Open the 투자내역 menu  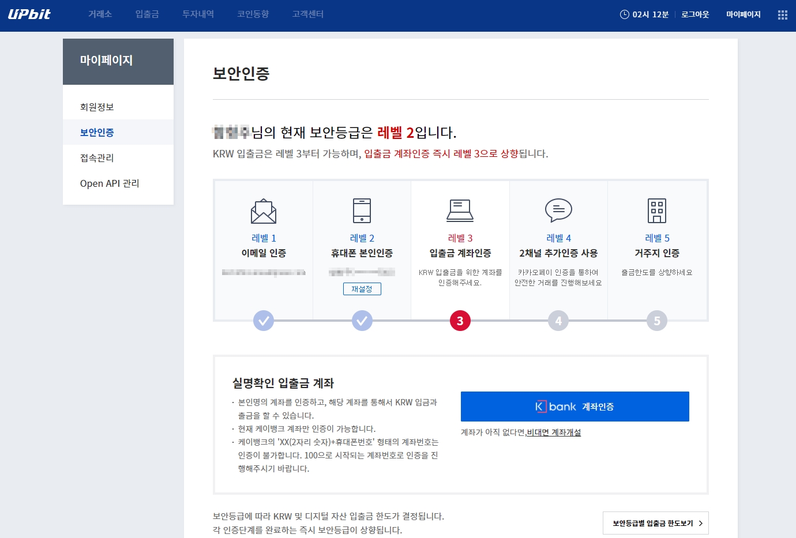click(x=198, y=14)
